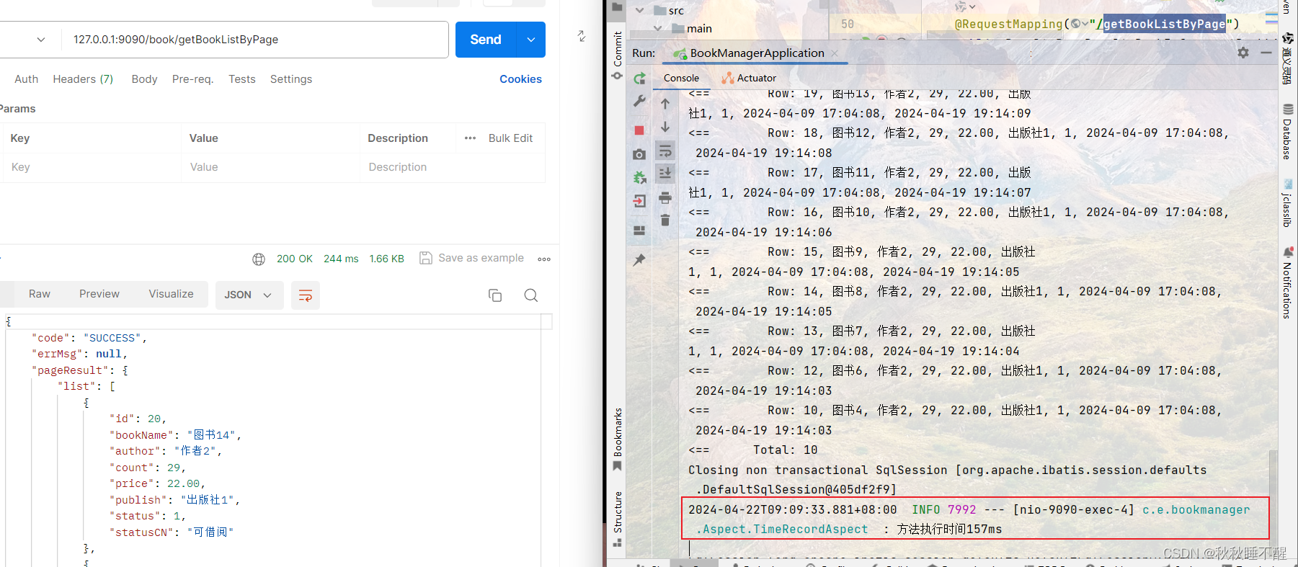This screenshot has width=1298, height=567.
Task: Switch to the Auth tab
Action: 27,79
